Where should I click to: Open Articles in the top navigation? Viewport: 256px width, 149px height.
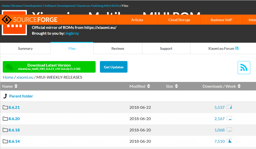coord(137,20)
